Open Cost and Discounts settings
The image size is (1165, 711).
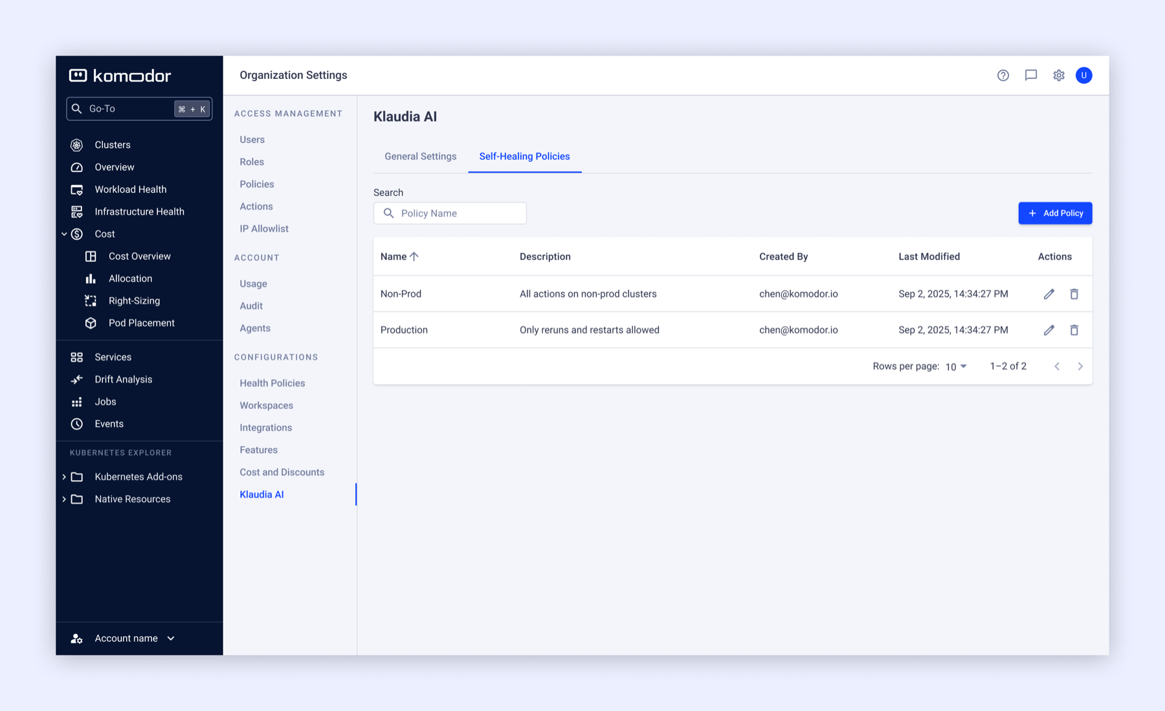282,472
